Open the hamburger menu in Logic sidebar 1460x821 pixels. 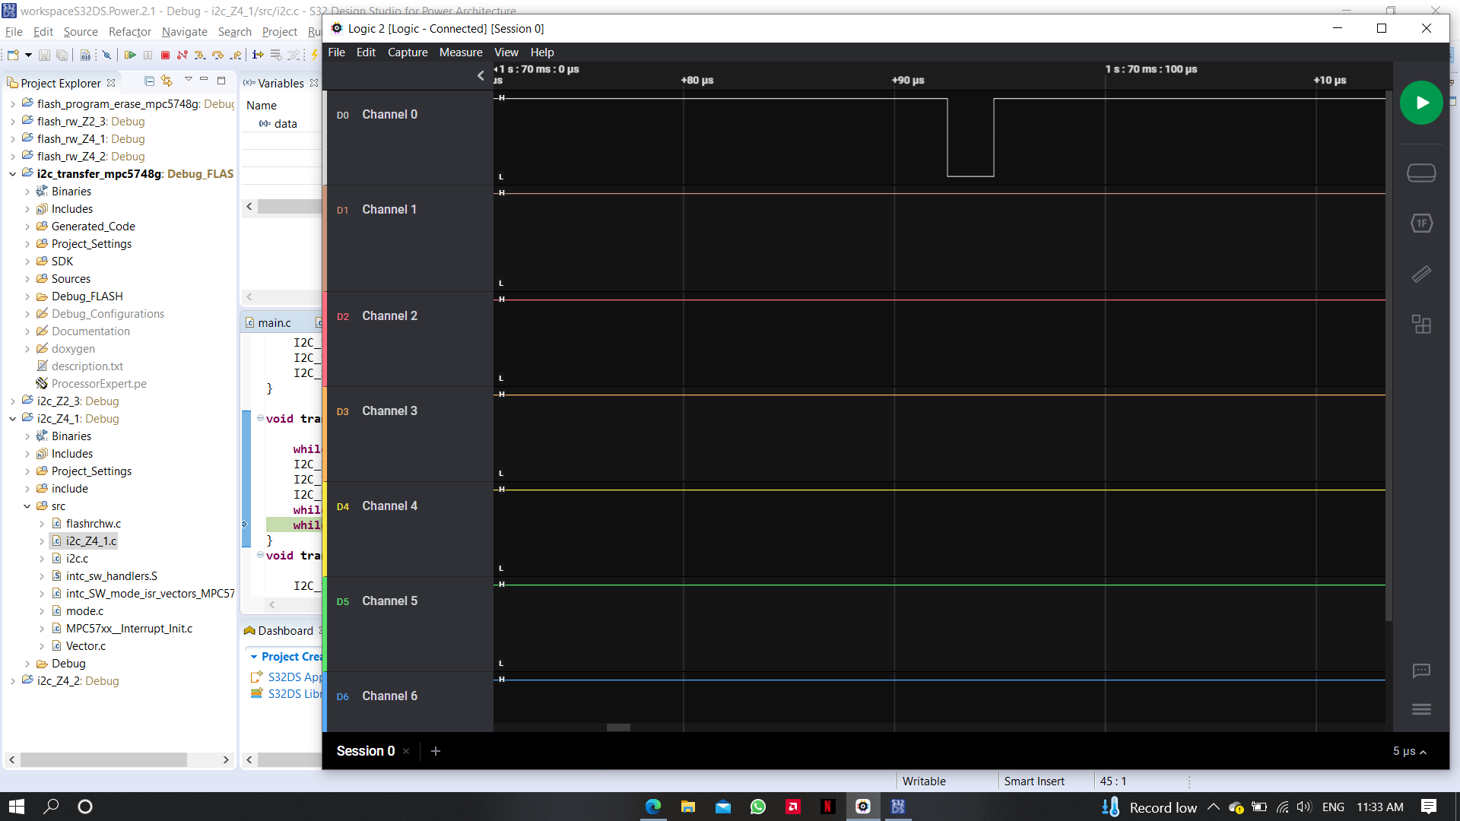pyautogui.click(x=1420, y=709)
